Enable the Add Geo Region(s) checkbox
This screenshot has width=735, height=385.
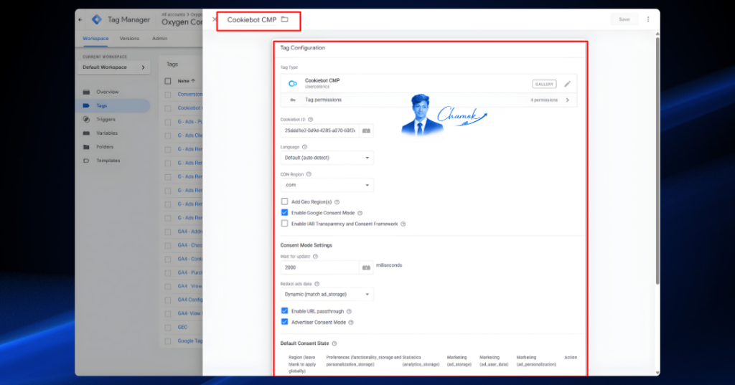pos(284,201)
